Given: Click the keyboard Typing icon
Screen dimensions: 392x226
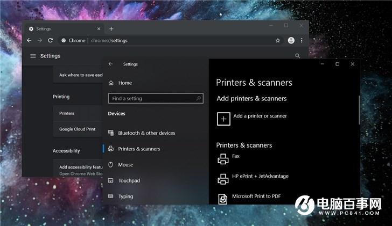Looking at the screenshot, I should click(110, 196).
